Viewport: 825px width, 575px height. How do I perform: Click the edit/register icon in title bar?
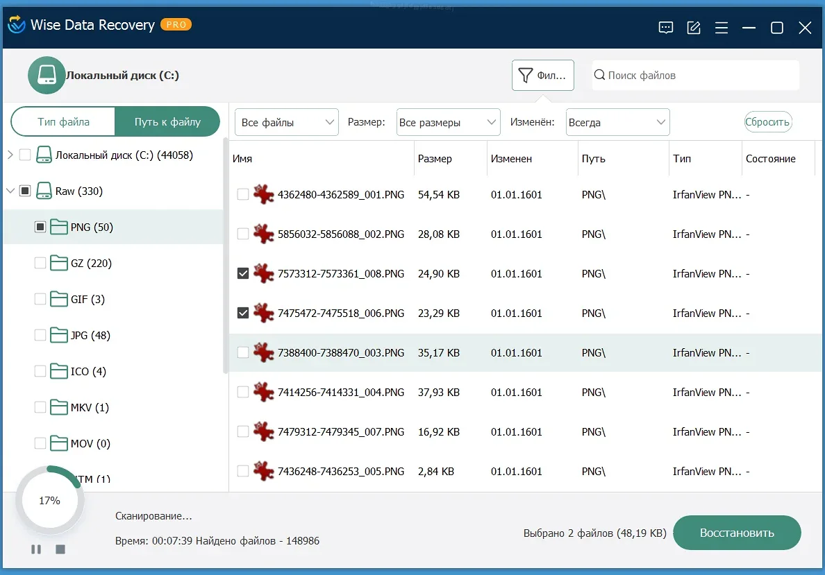click(x=693, y=28)
